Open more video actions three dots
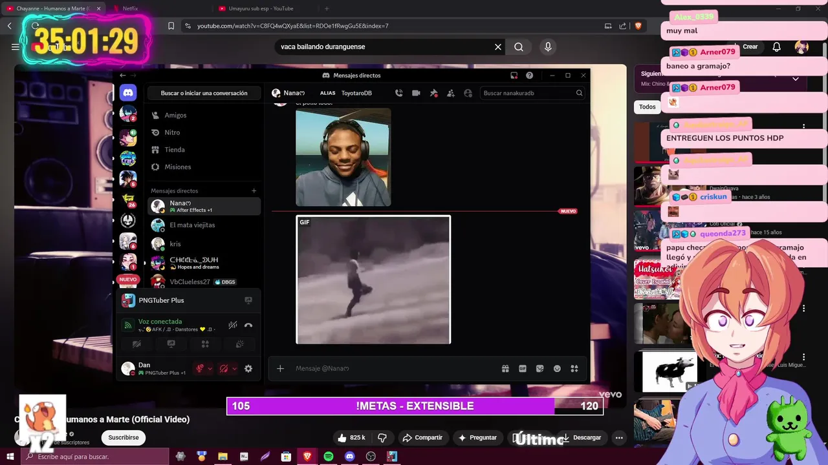Screen dimensions: 828x465 tap(619, 437)
